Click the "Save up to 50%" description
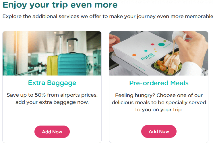Image resolution: width=213 pixels, height=145 pixels. click(52, 98)
